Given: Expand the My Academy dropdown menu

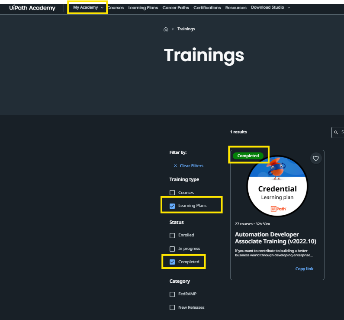Looking at the screenshot, I should click(88, 7).
